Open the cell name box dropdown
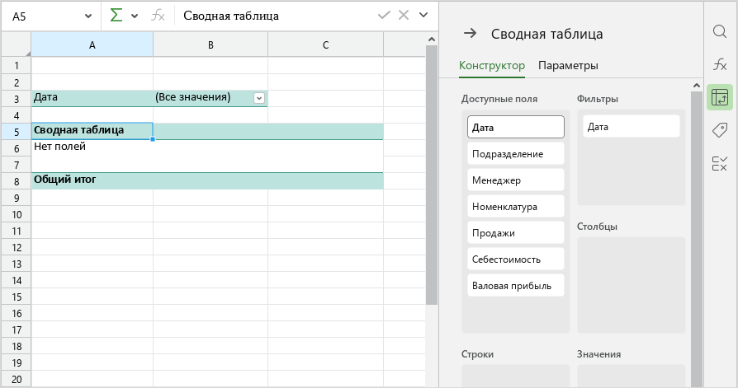 point(88,16)
